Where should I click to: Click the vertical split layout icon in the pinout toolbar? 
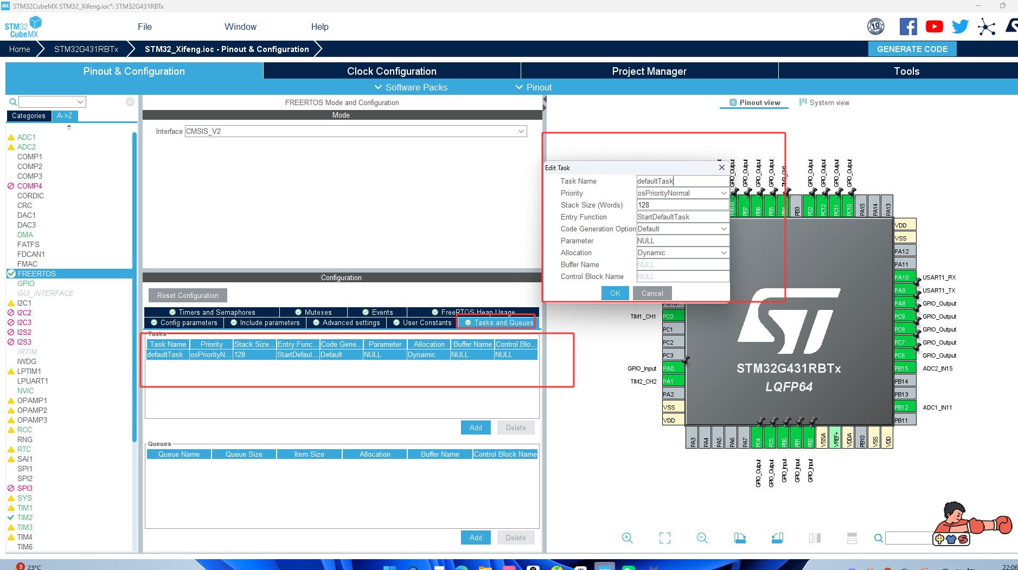click(815, 537)
